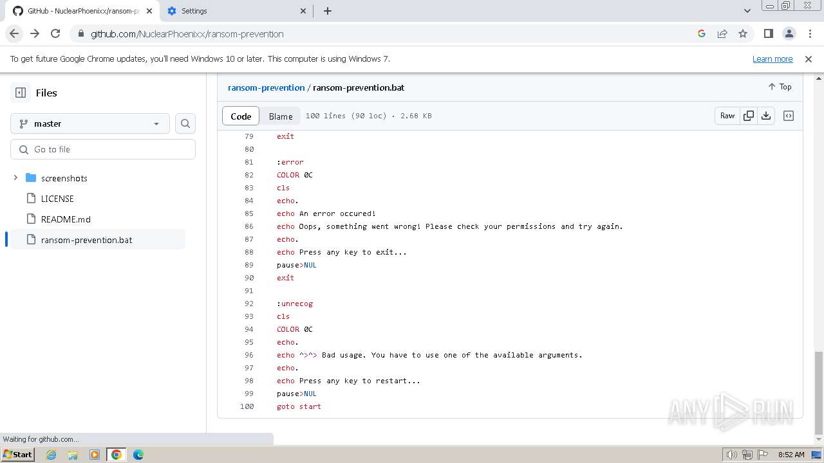Viewport: 824px width, 463px height.
Task: Click 'echo An error occured!' line
Action: point(326,213)
